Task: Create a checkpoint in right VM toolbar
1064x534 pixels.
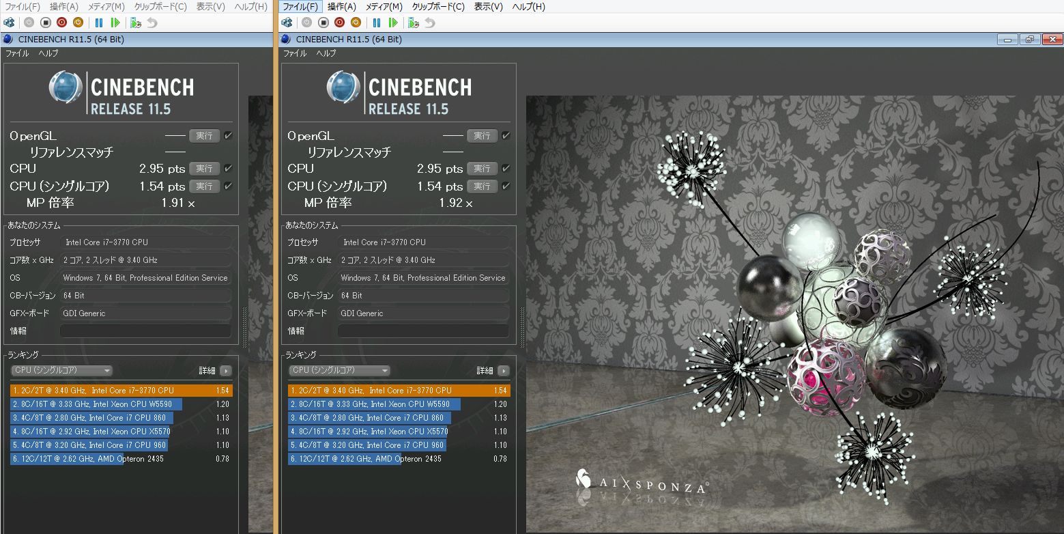Action: tap(414, 23)
